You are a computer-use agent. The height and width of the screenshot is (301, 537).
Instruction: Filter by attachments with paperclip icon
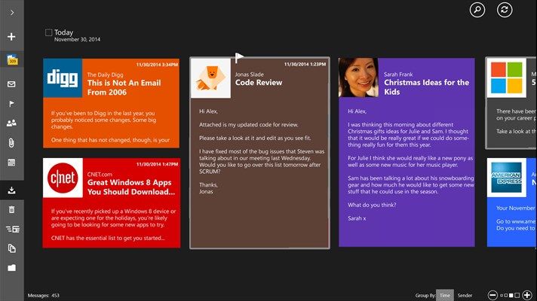click(11, 143)
